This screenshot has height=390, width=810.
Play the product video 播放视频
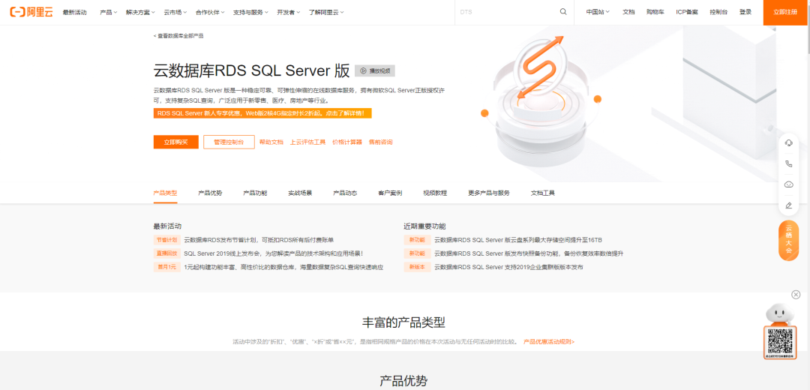click(x=375, y=70)
